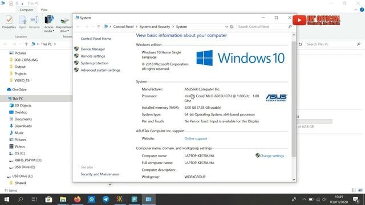Open System protection link
365x205 pixels.
94,63
